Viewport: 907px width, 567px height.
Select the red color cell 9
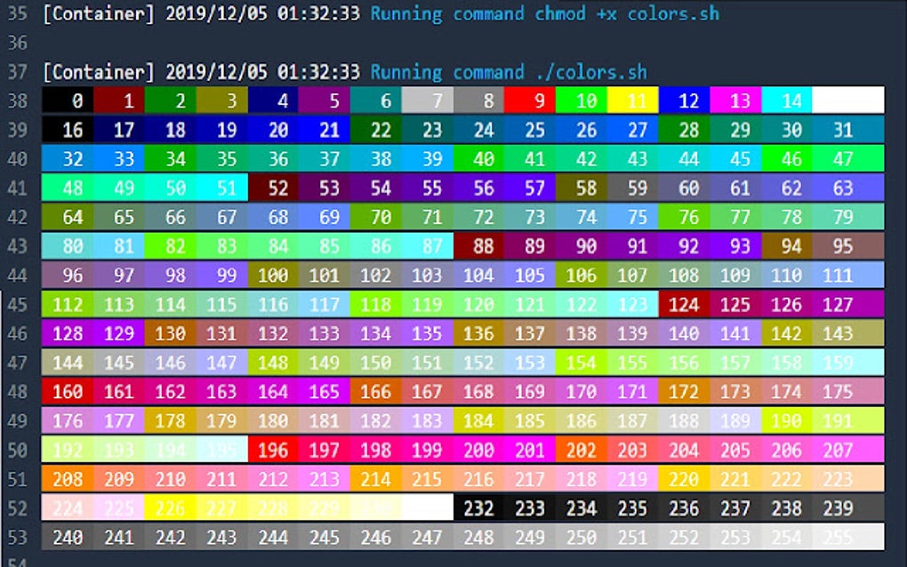coord(537,100)
